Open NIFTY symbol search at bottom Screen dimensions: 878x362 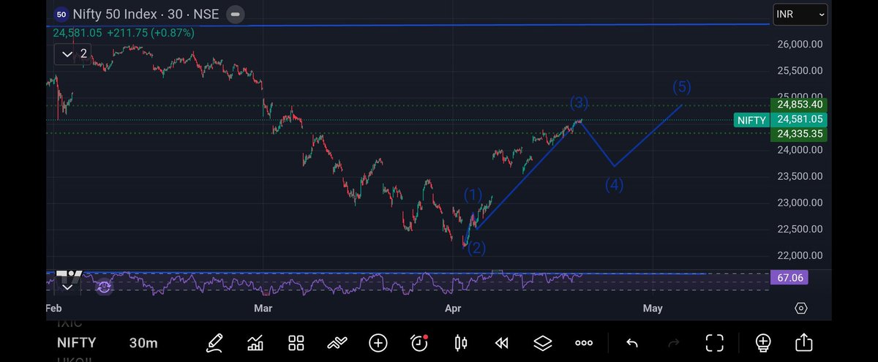76,342
